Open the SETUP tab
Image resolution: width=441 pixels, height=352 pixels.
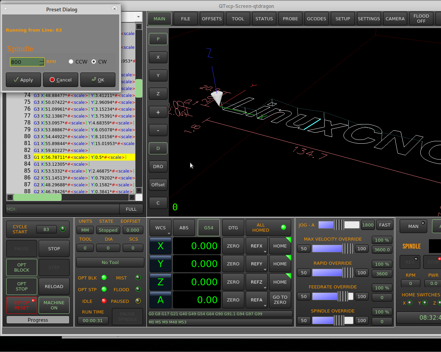[x=343, y=19]
